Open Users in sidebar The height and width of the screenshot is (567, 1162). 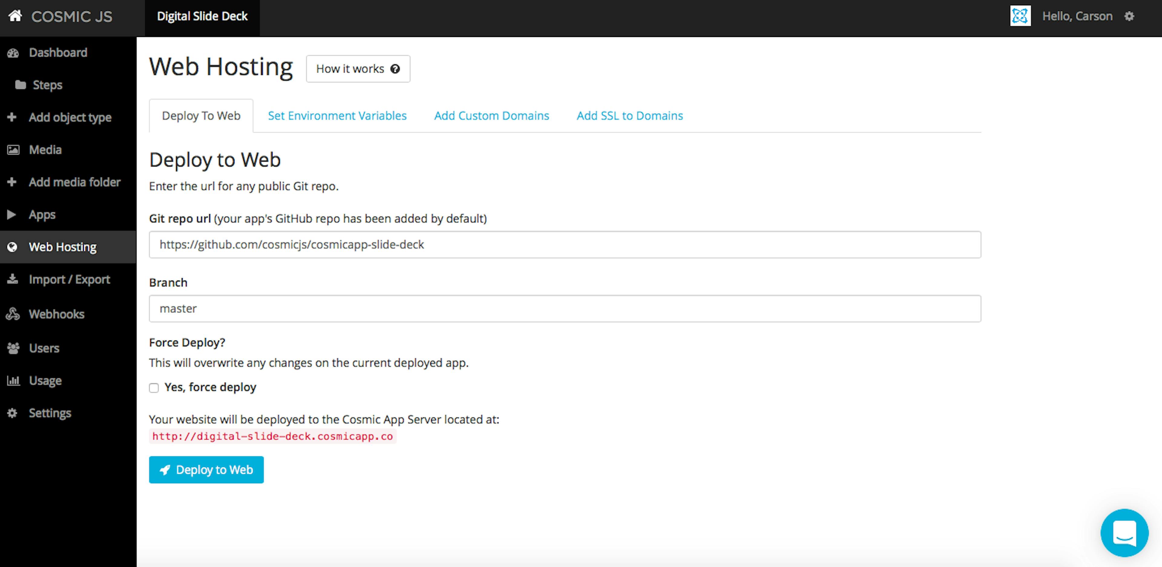(x=68, y=348)
